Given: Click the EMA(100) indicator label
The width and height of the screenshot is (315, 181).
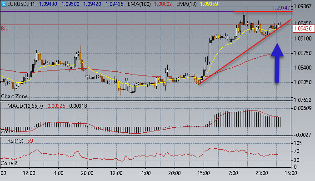Looking at the screenshot, I should coord(139,4).
